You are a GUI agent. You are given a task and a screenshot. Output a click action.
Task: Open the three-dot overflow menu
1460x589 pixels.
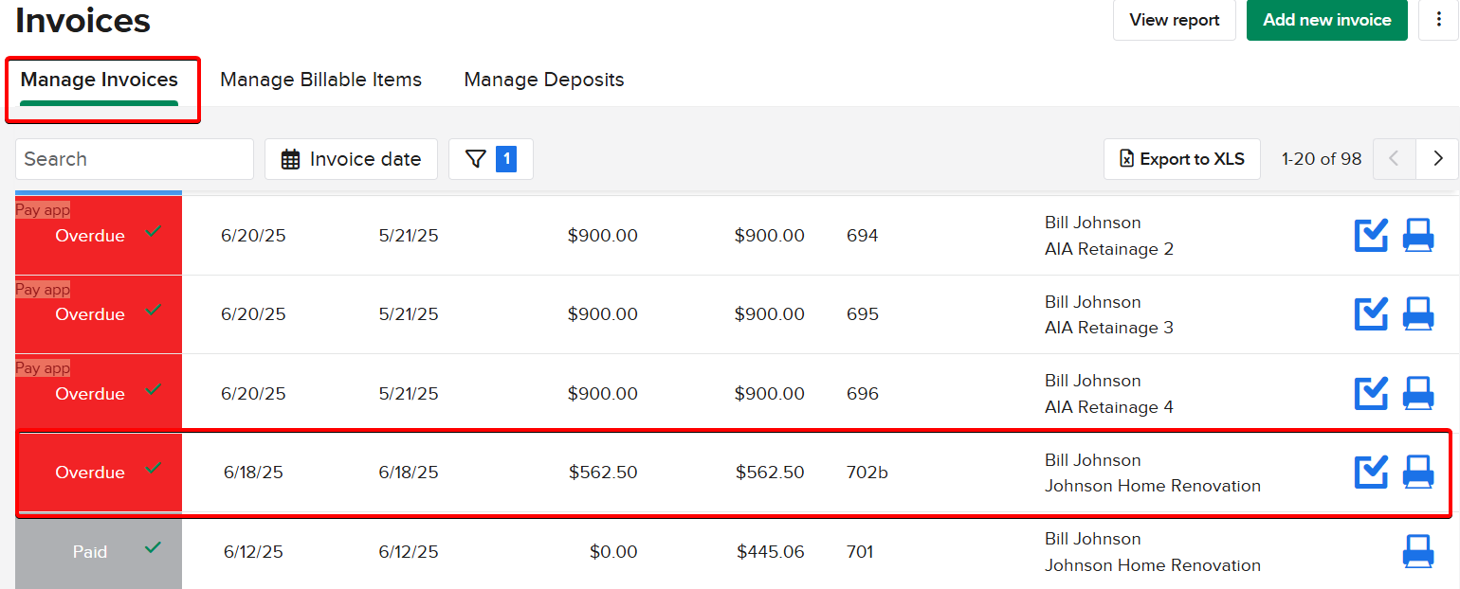[x=1440, y=20]
